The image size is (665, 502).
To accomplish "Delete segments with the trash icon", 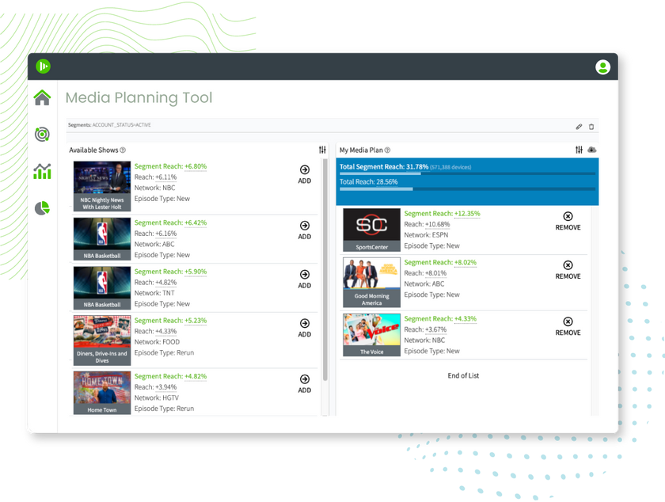I will [x=591, y=127].
